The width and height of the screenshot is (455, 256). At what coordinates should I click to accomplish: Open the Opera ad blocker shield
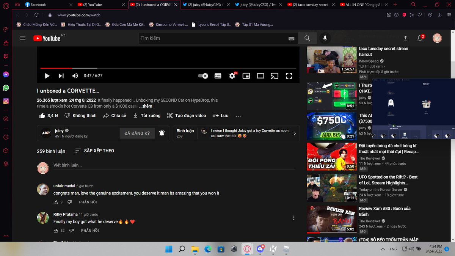(x=404, y=15)
